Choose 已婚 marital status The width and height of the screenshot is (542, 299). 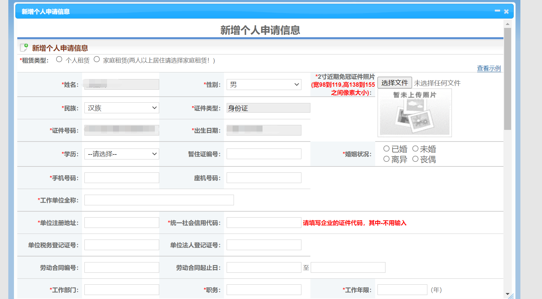386,149
